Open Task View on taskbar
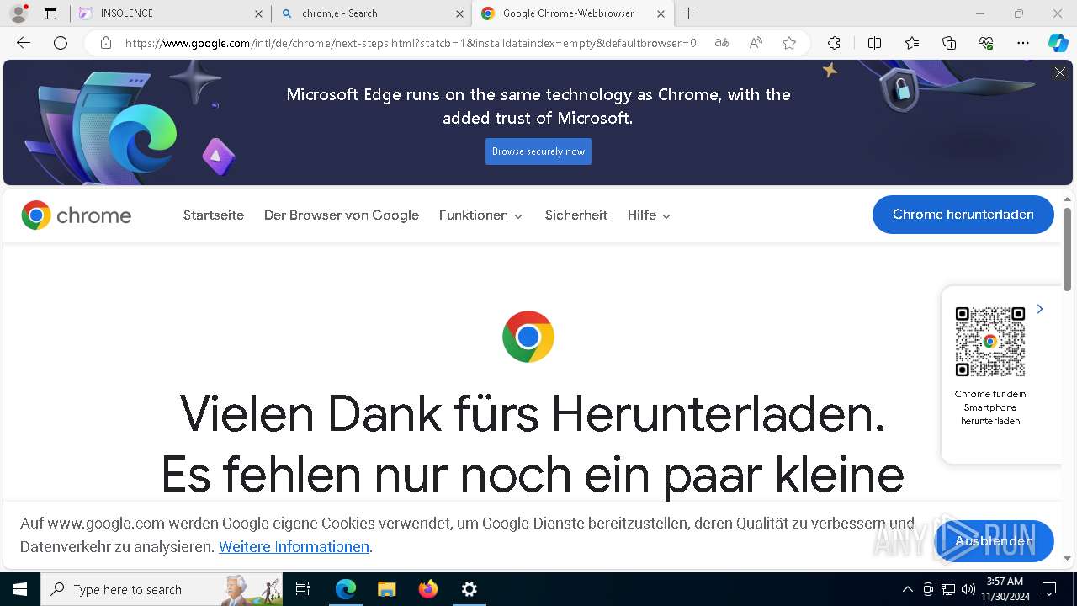Viewport: 1077px width, 606px height. (x=303, y=589)
